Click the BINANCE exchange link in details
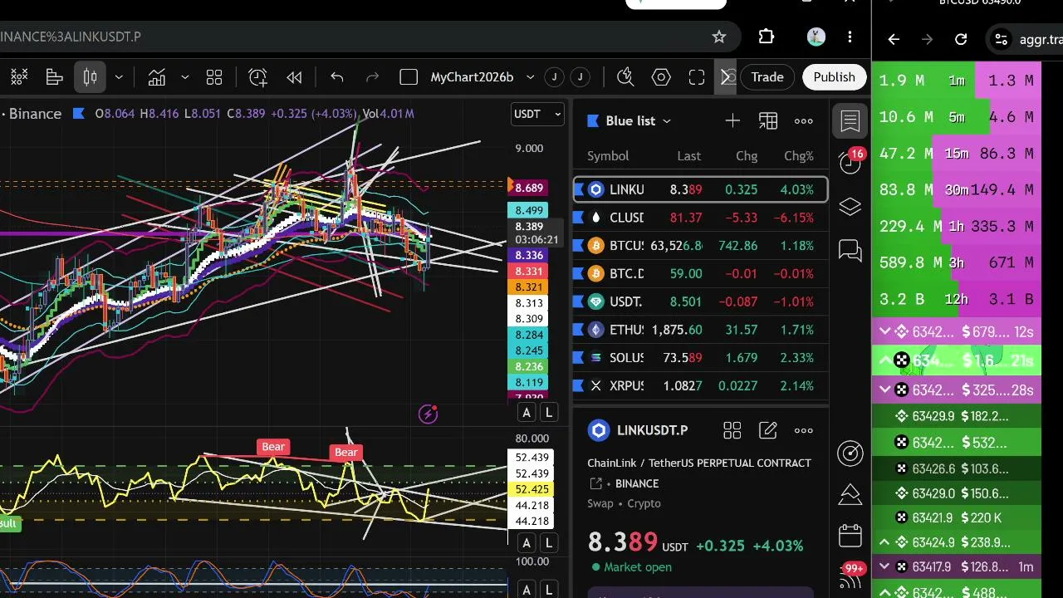The image size is (1063, 598). point(637,483)
